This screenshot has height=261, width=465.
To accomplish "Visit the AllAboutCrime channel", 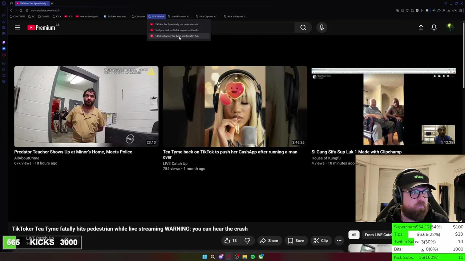I will coord(27,158).
